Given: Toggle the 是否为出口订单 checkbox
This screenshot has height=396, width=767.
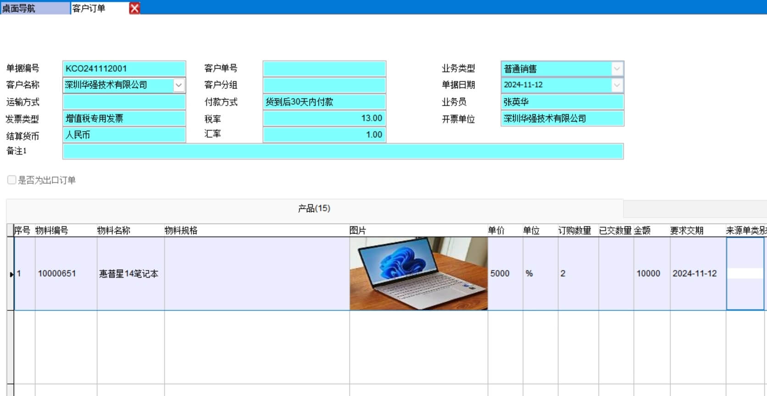Looking at the screenshot, I should coord(12,180).
